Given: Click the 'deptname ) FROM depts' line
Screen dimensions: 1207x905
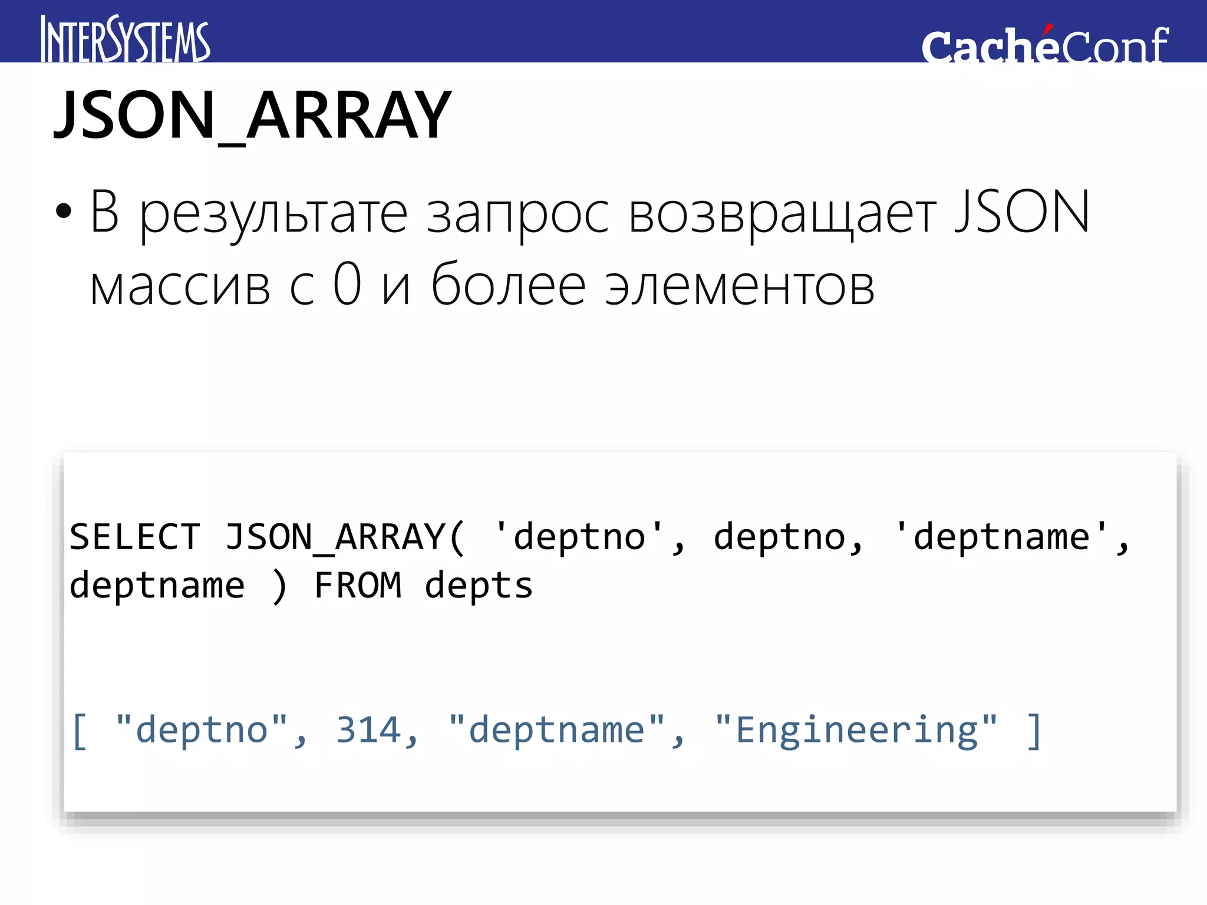Looking at the screenshot, I should tap(301, 586).
